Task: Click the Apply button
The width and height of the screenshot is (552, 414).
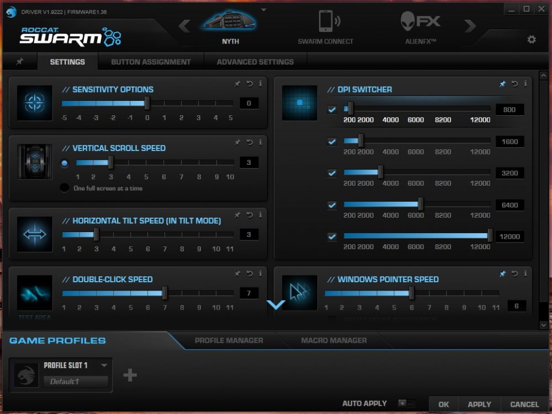Action: tap(479, 405)
